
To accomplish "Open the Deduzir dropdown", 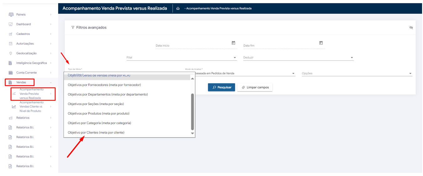I will click(352, 58).
